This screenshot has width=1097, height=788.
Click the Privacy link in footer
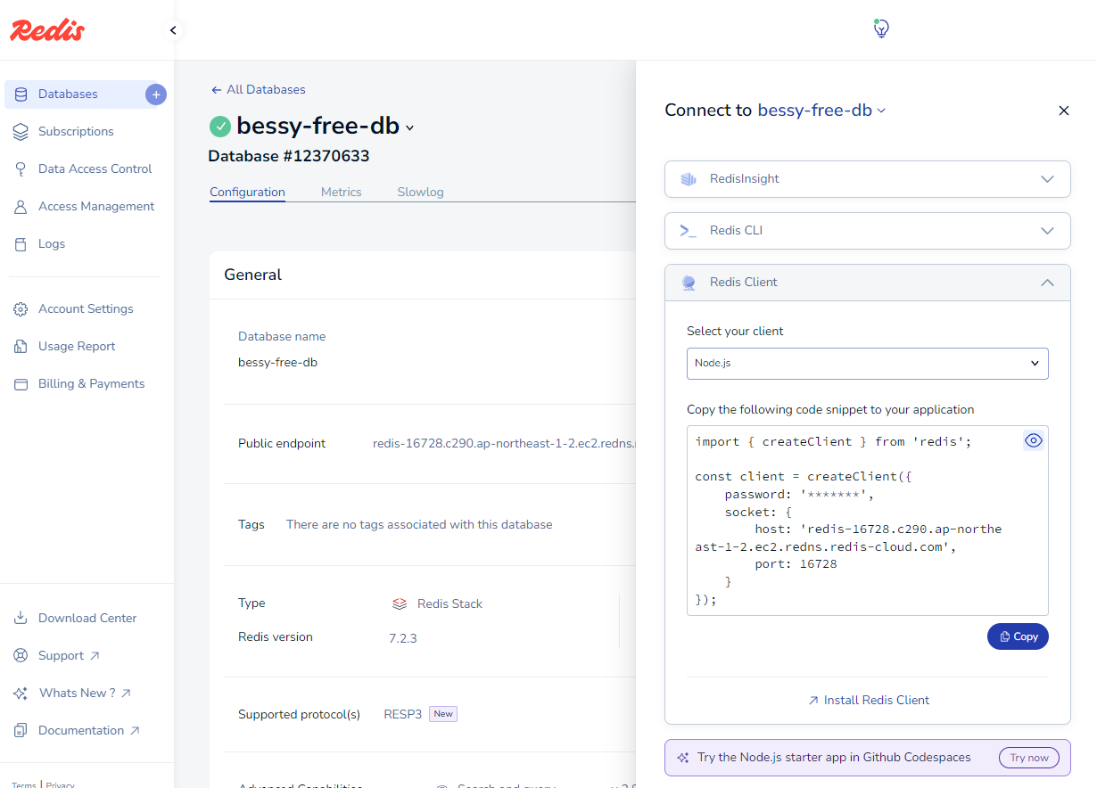[61, 784]
